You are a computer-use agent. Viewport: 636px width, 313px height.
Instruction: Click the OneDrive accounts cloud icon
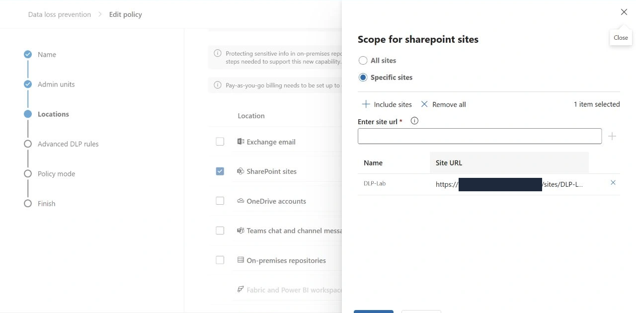coord(240,201)
